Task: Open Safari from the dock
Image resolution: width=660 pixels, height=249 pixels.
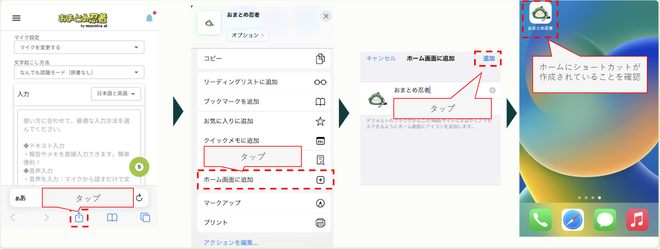Action: [573, 220]
